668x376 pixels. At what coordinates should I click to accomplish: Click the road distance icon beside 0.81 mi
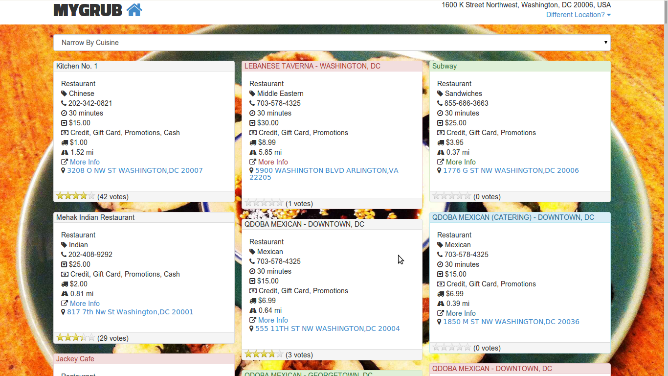pos(65,294)
